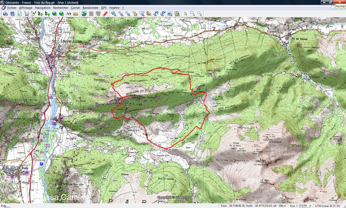This screenshot has width=346, height=208.
Task: Click the GPS download green arrow icon
Action: tap(41, 13)
